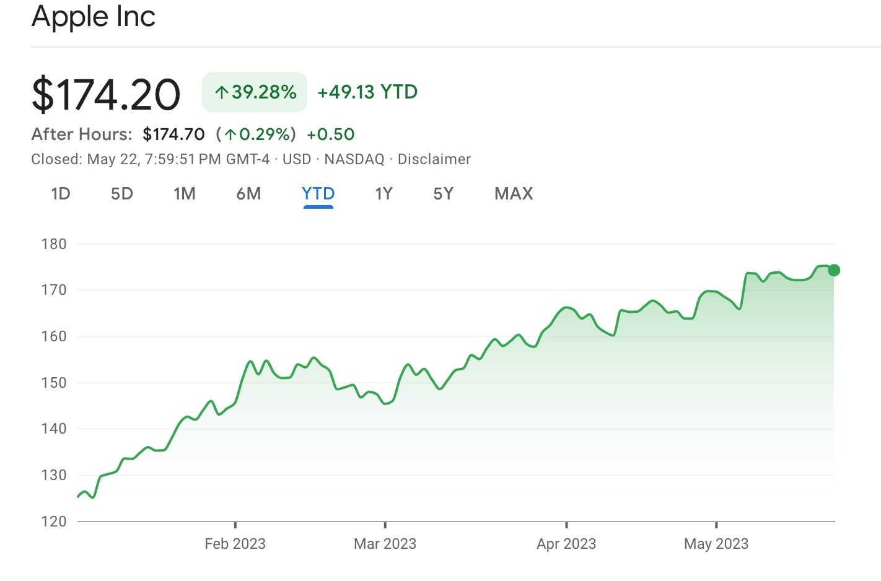
Task: Click the after-hours 0.29% change
Action: click(x=256, y=134)
